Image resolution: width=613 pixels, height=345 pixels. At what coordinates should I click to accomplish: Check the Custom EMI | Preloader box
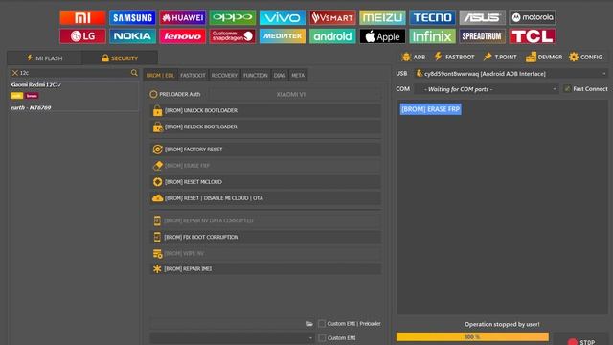[322, 324]
